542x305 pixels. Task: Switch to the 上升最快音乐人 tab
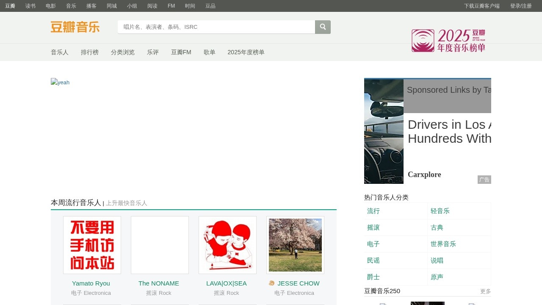[127, 203]
